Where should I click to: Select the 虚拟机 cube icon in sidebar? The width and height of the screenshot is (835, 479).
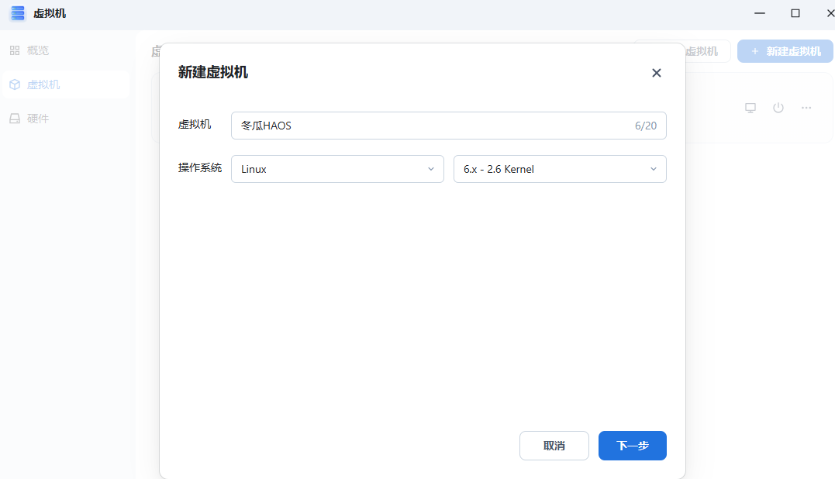tap(14, 85)
